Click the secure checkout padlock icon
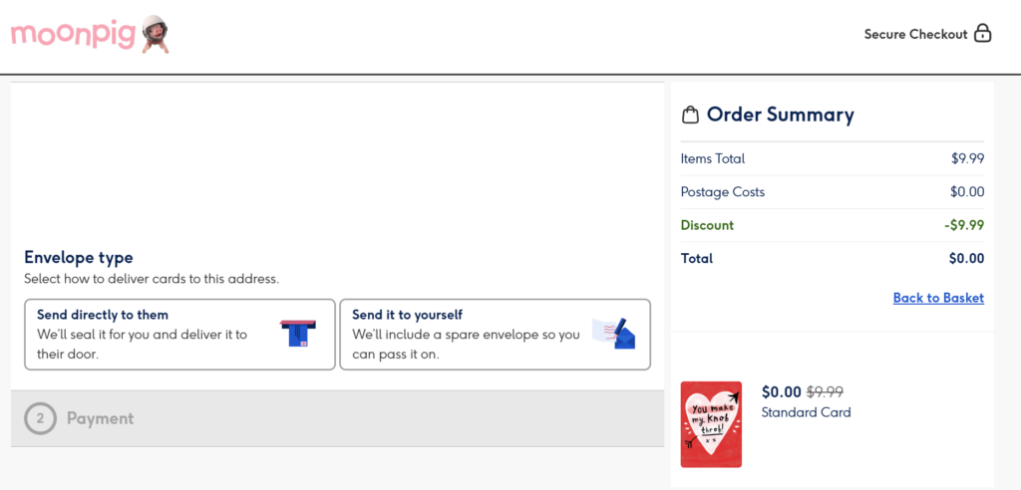The height and width of the screenshot is (490, 1021). pos(983,34)
